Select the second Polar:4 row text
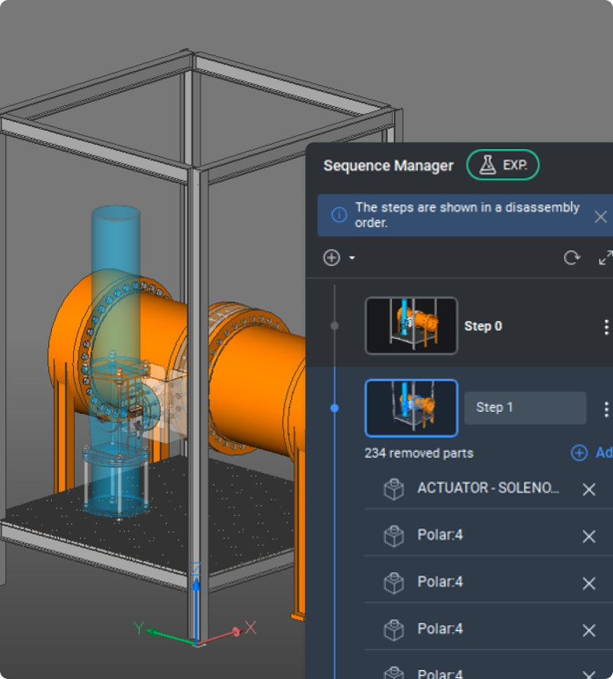The image size is (613, 679). pos(440,581)
